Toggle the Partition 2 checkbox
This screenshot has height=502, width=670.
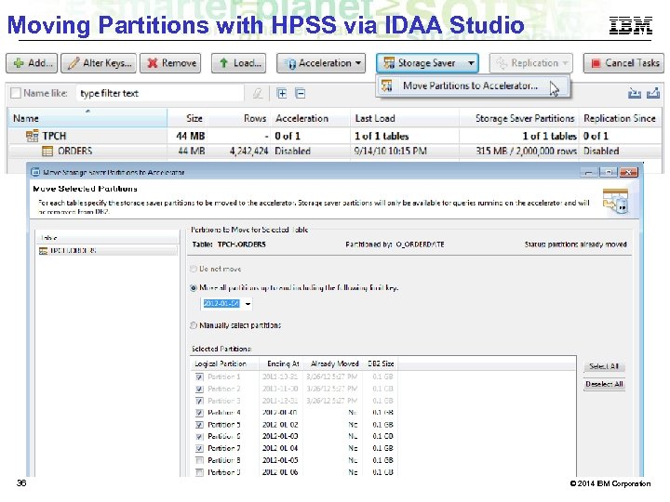(199, 389)
